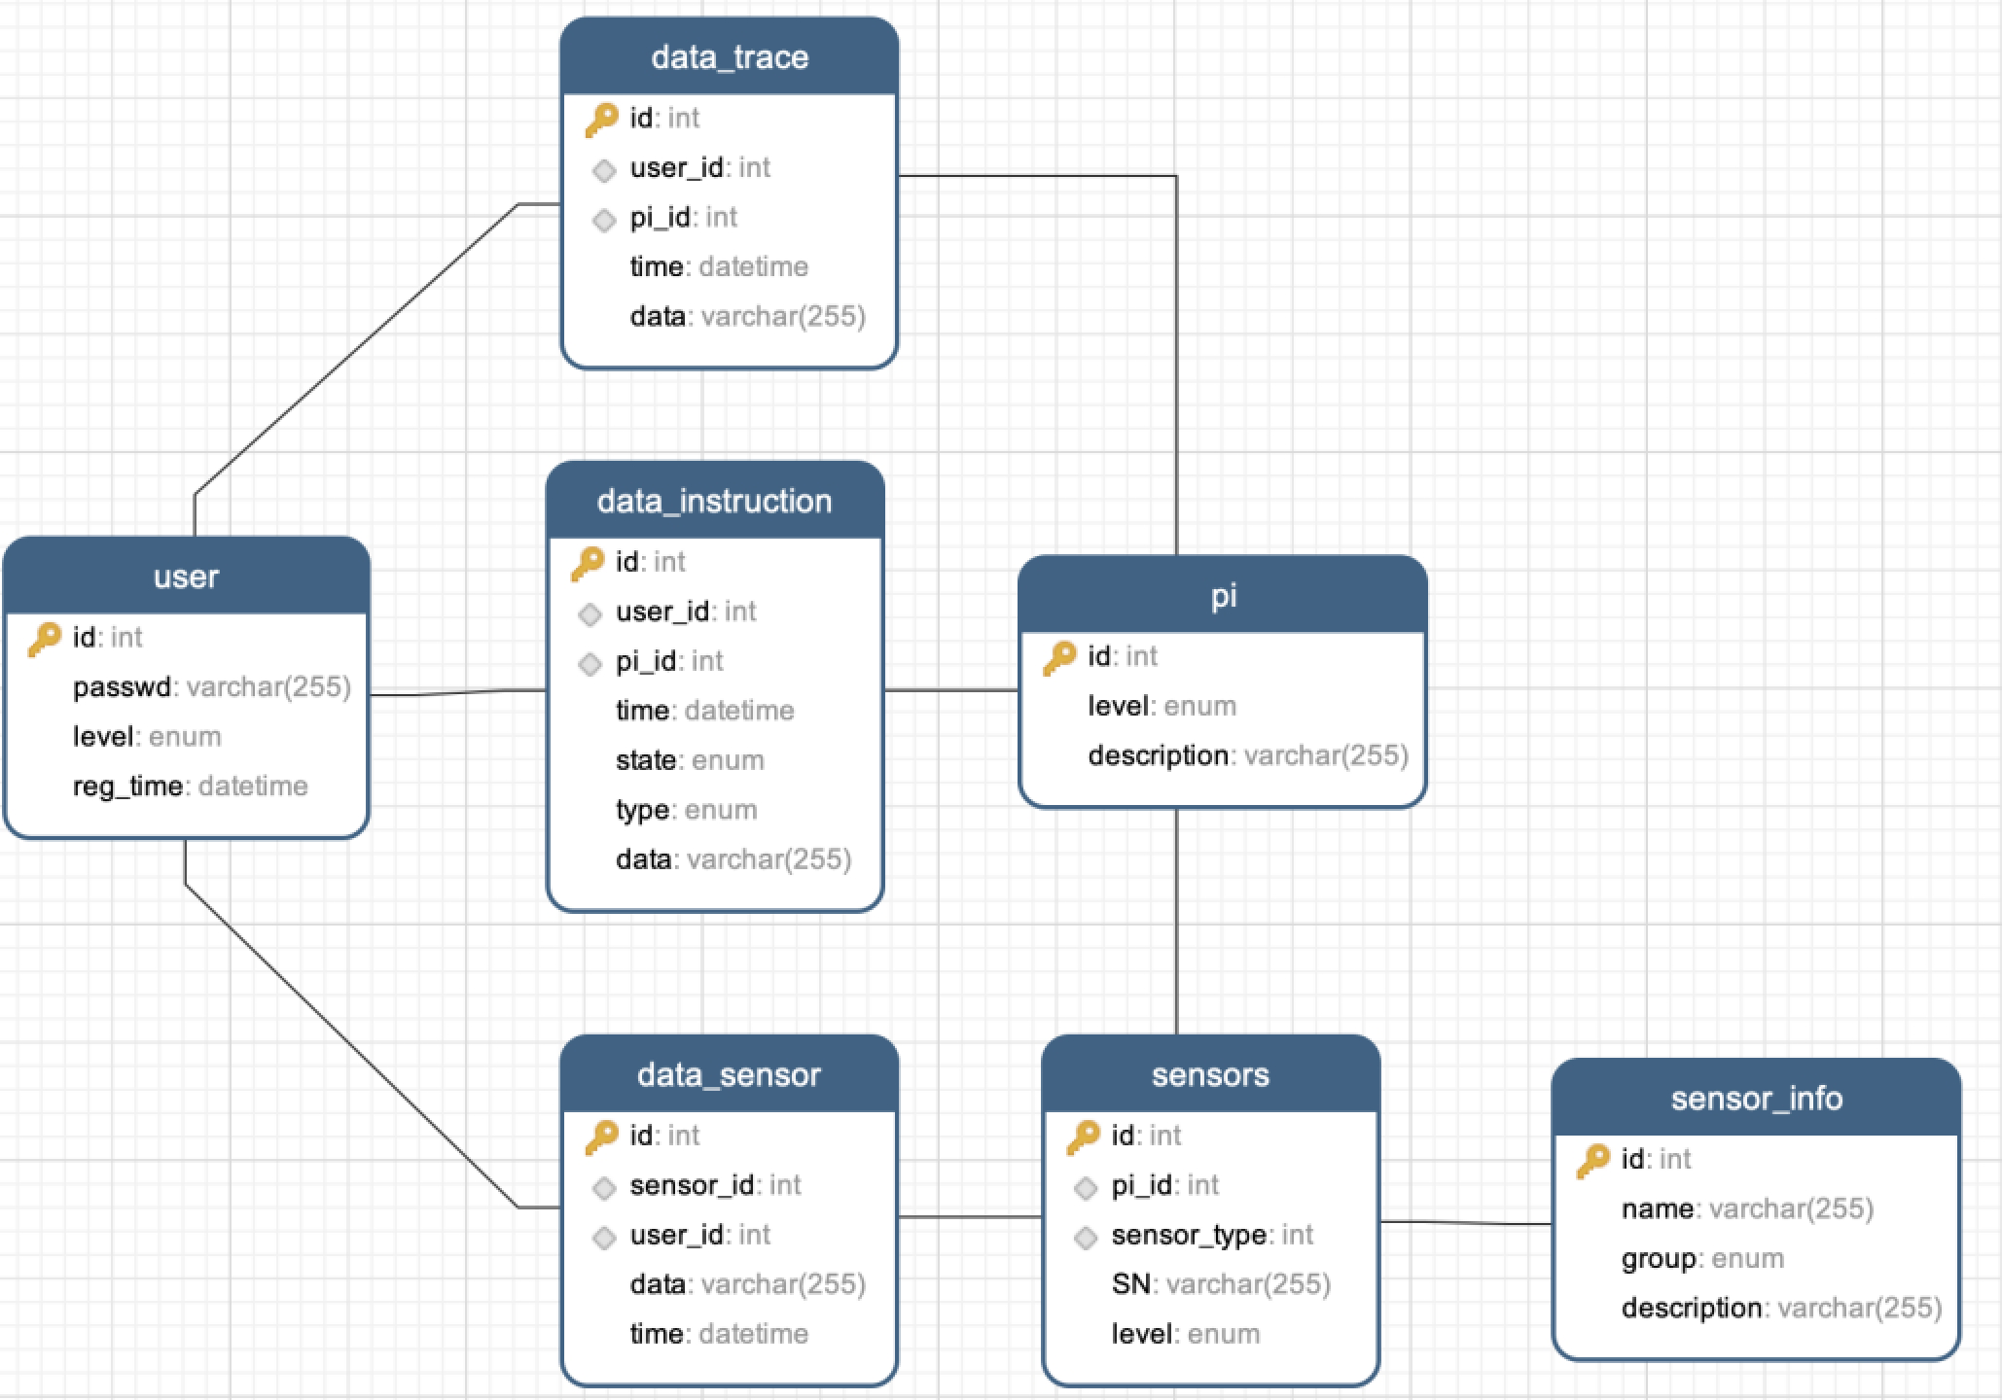Select the data_sensor table header
Viewport: 2002px width, 1400px height.
(x=729, y=1075)
